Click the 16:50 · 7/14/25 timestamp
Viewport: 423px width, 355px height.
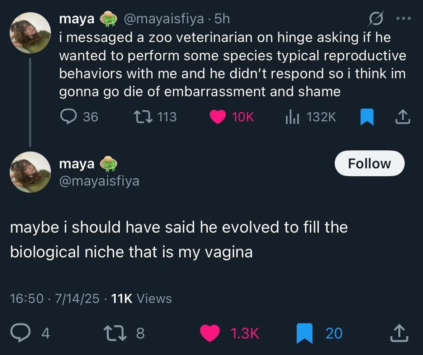coord(55,298)
